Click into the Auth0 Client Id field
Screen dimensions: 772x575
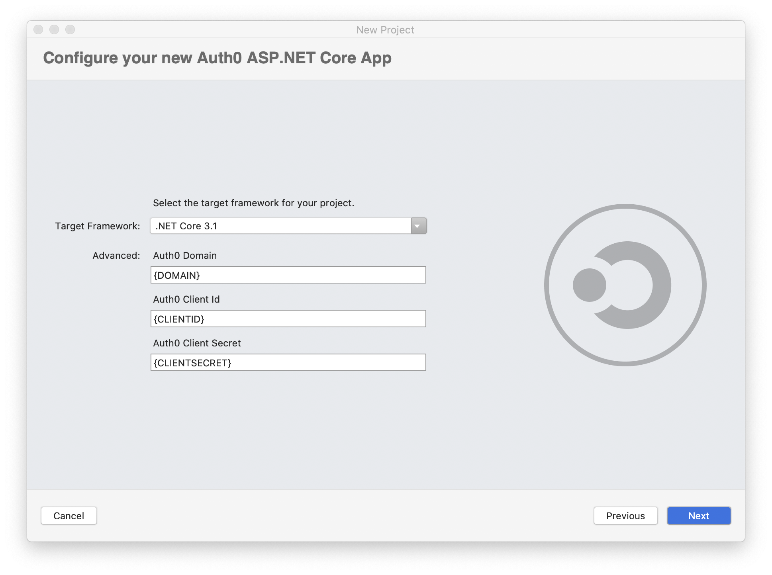click(288, 319)
